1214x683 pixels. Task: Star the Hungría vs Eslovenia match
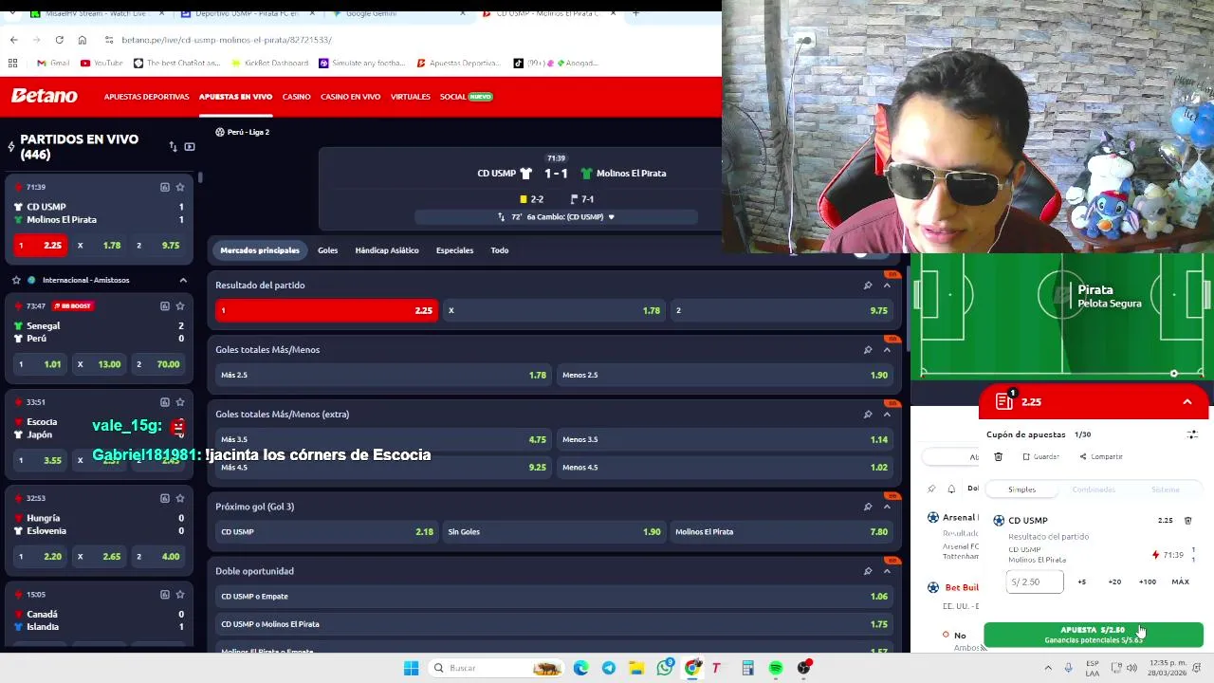click(180, 498)
